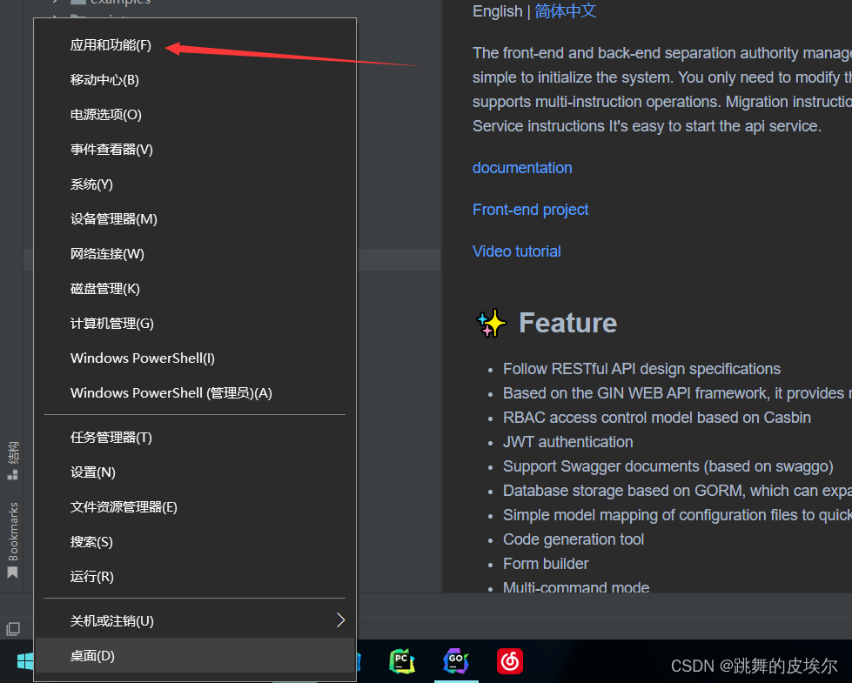Launch 计算机管理(G) computer management
The image size is (852, 683).
(195, 324)
